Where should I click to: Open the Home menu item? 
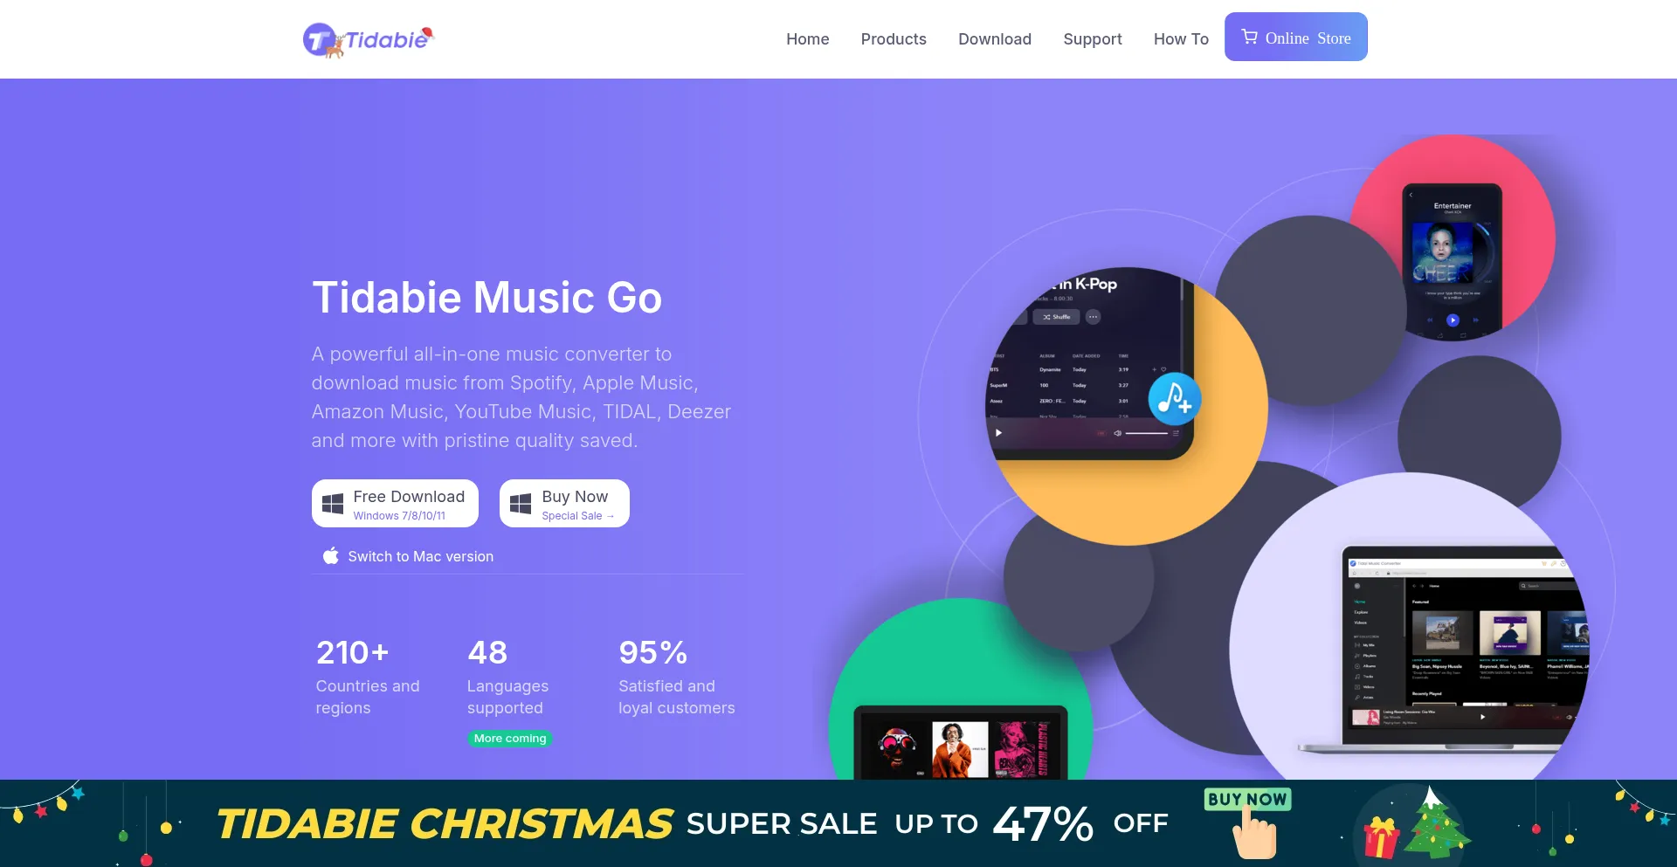[x=807, y=39]
